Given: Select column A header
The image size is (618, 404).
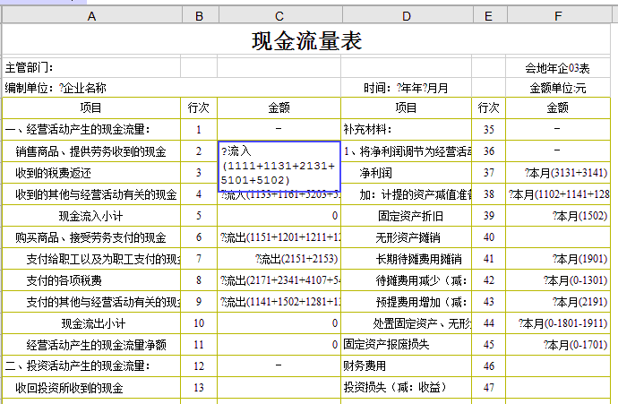Looking at the screenshot, I should coord(91,14).
